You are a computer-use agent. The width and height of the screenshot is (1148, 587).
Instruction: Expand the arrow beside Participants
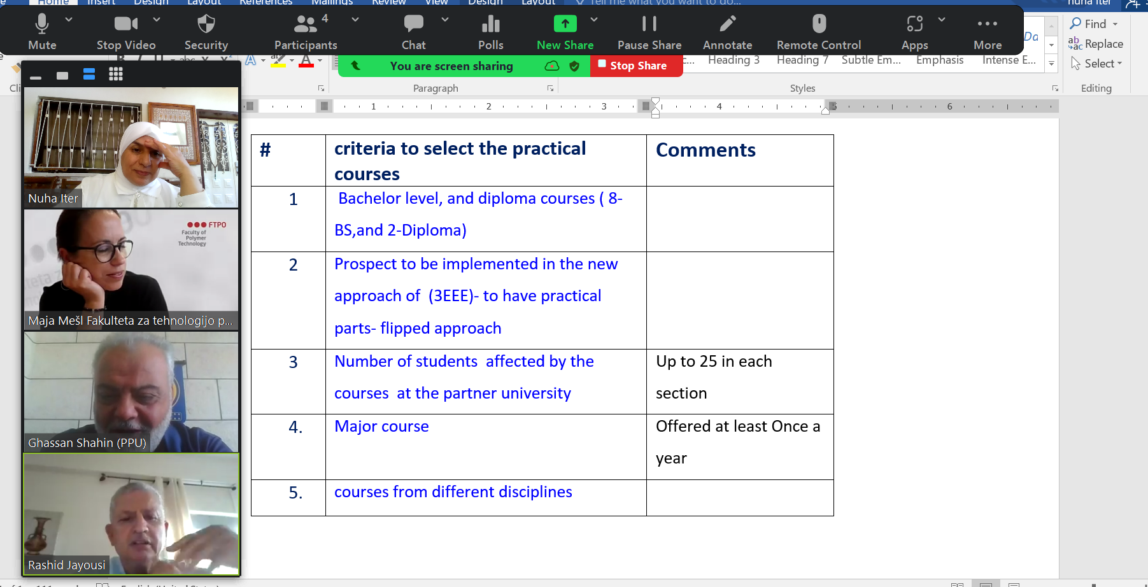(355, 20)
